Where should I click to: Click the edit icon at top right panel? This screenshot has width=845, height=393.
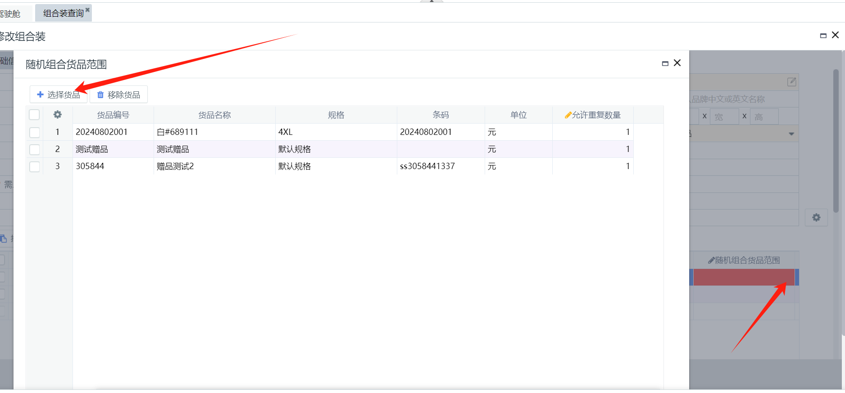tap(791, 82)
